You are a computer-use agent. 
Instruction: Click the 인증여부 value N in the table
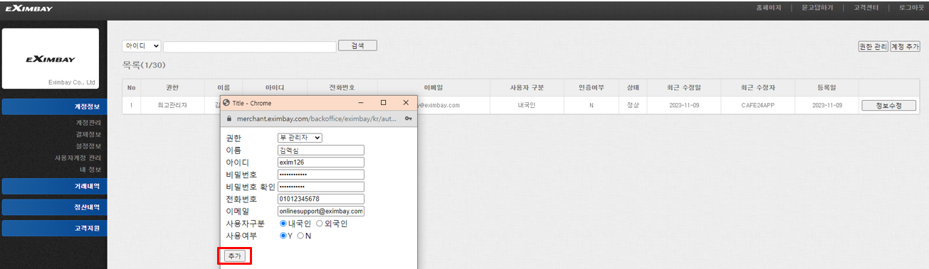tap(592, 105)
